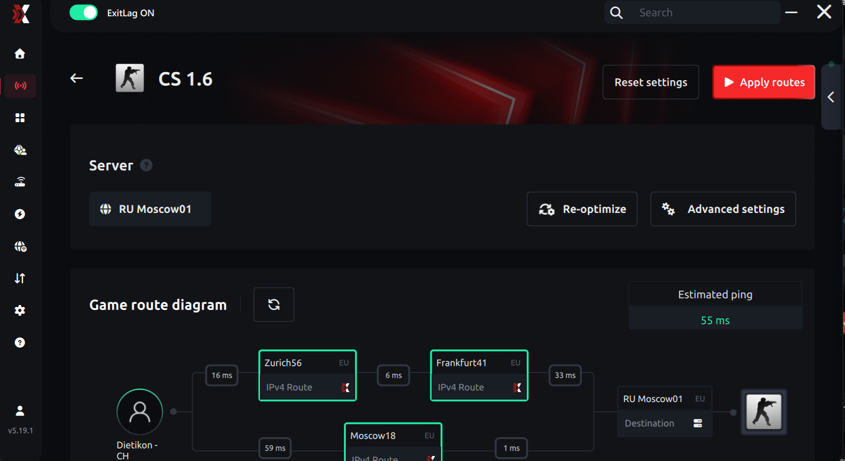Expand the collapsed right side panel chevron

pos(831,97)
